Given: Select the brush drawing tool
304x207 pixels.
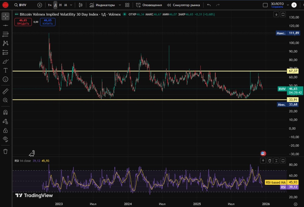Looking at the screenshot, I should [5, 61].
